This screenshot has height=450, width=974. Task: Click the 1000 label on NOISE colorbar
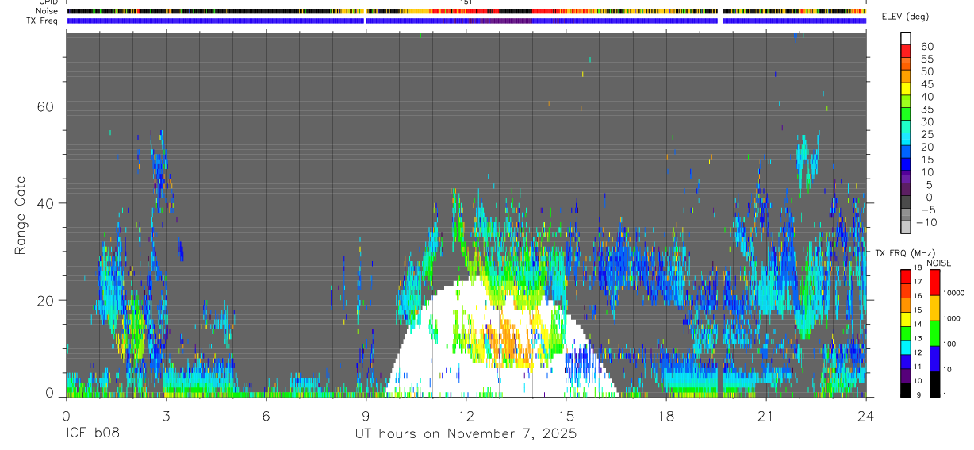(x=953, y=318)
